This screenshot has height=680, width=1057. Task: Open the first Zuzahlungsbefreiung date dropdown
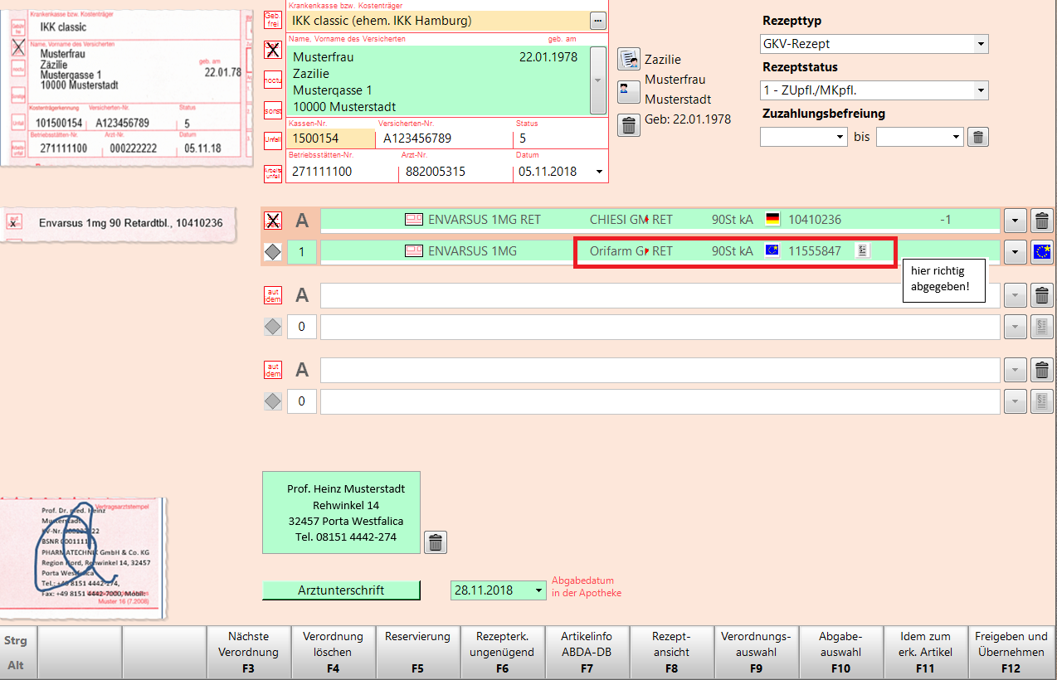tap(840, 137)
